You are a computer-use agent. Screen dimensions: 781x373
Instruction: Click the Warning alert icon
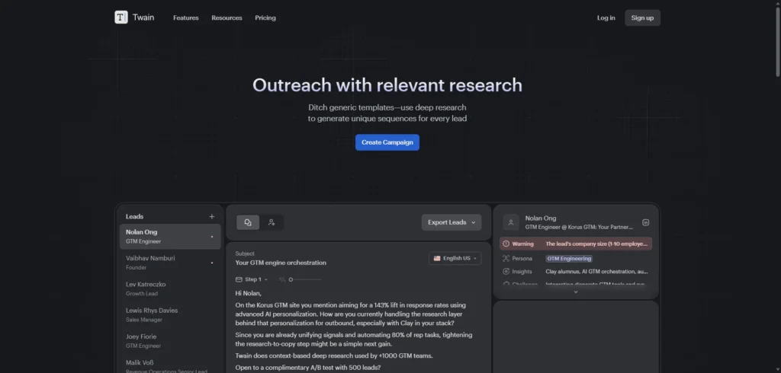506,244
